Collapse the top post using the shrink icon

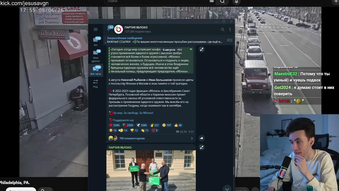point(202,49)
